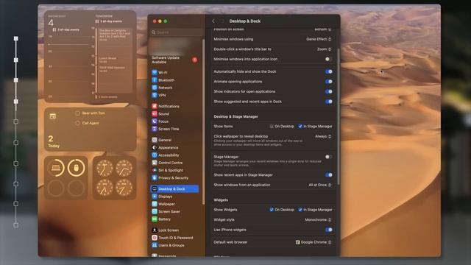Disable Automatically hide and show the Dock
The width and height of the screenshot is (471, 265).
[x=329, y=71]
